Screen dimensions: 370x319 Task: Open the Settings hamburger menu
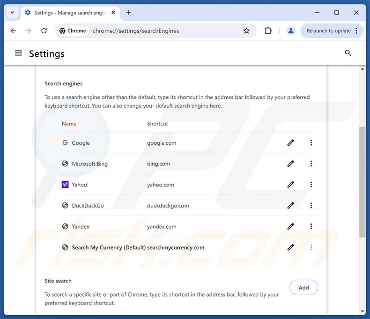point(18,53)
